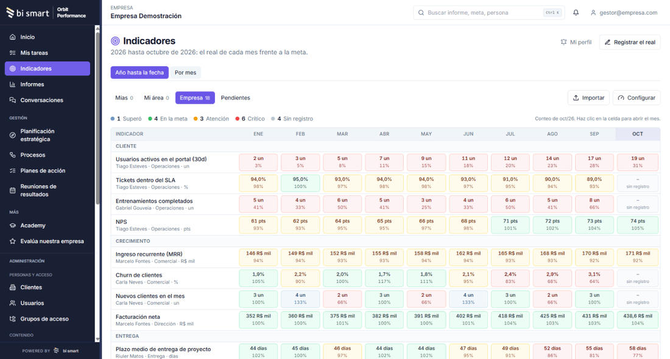Screen dimensions: 670x359
Task: Click the Reuniones de resultados calendar icon
Action: coord(13,190)
